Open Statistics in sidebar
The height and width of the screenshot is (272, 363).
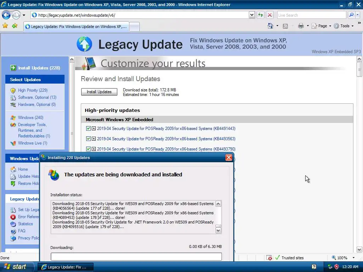click(25, 224)
